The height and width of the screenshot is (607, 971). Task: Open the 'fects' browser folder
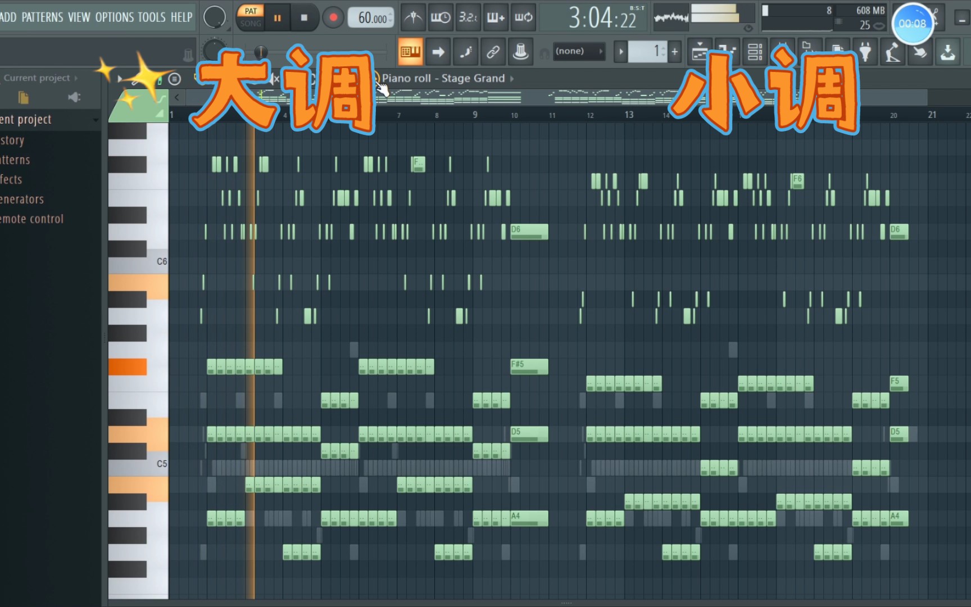[11, 180]
